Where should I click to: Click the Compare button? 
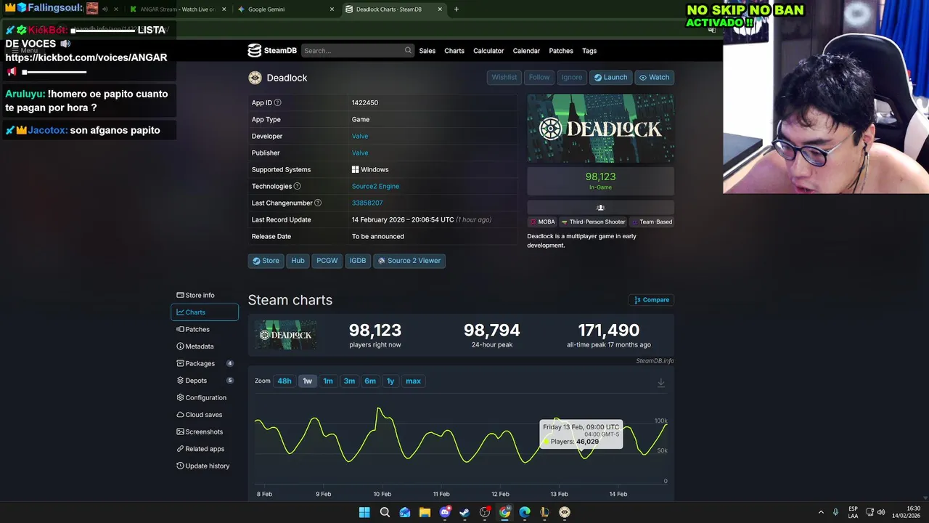tap(652, 300)
